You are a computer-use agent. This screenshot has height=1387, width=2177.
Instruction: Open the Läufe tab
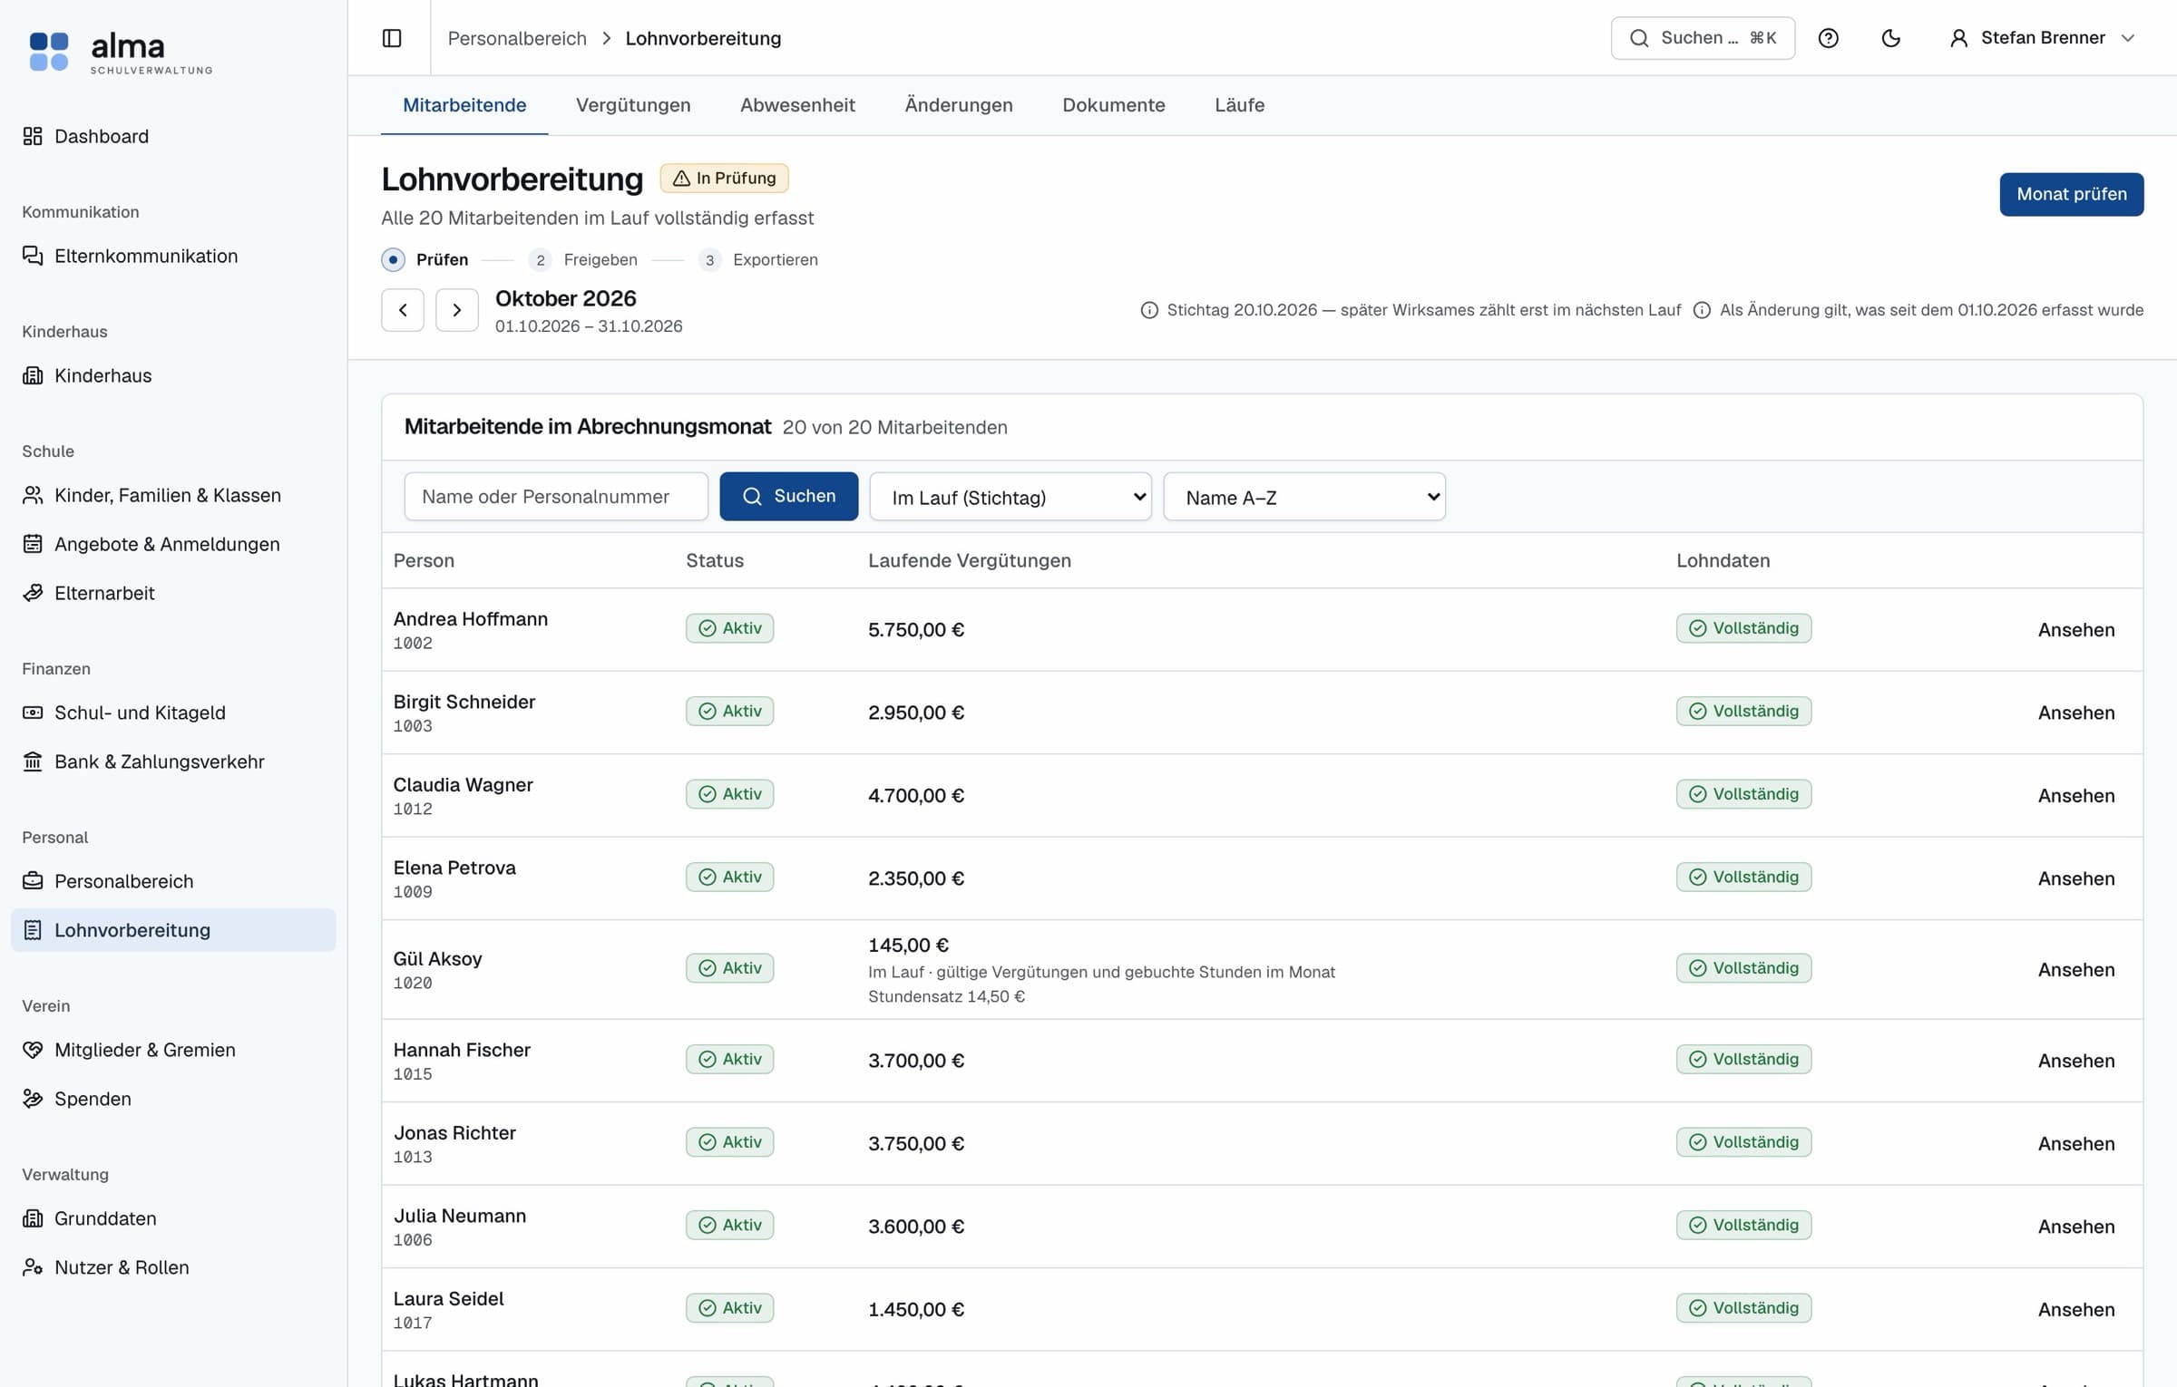click(1240, 105)
